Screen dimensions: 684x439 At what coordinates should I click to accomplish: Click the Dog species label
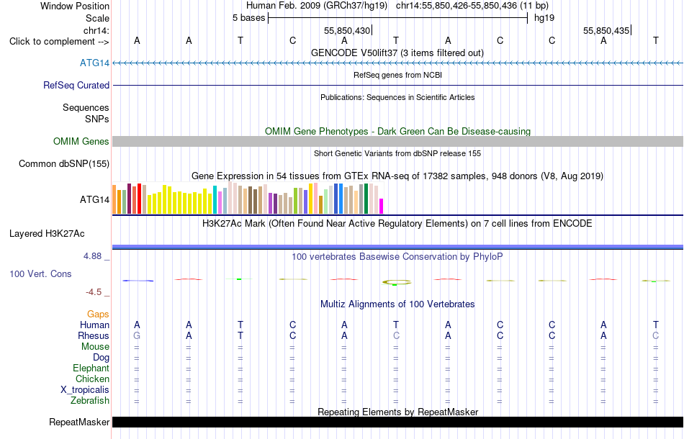(x=101, y=358)
